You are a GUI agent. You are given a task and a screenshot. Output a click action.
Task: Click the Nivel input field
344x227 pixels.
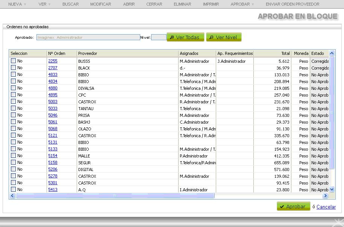159,37
